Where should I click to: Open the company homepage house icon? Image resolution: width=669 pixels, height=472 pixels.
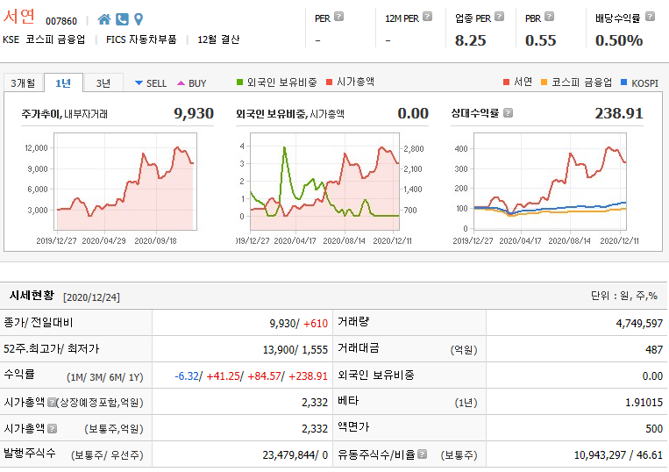(x=104, y=19)
